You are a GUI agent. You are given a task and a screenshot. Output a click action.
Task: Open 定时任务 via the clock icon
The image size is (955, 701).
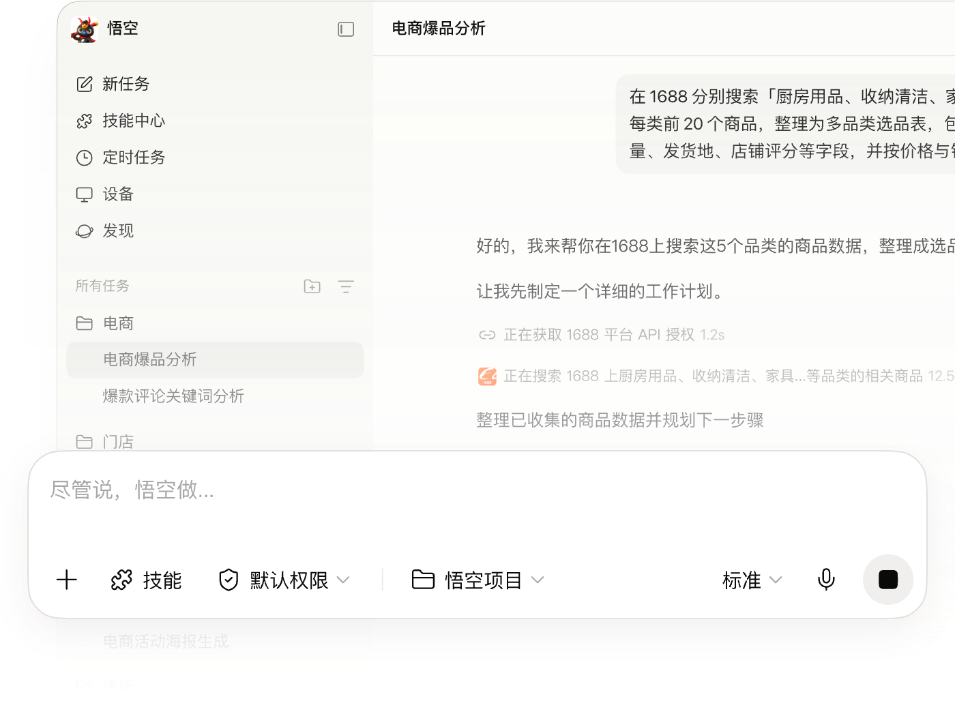coord(85,158)
